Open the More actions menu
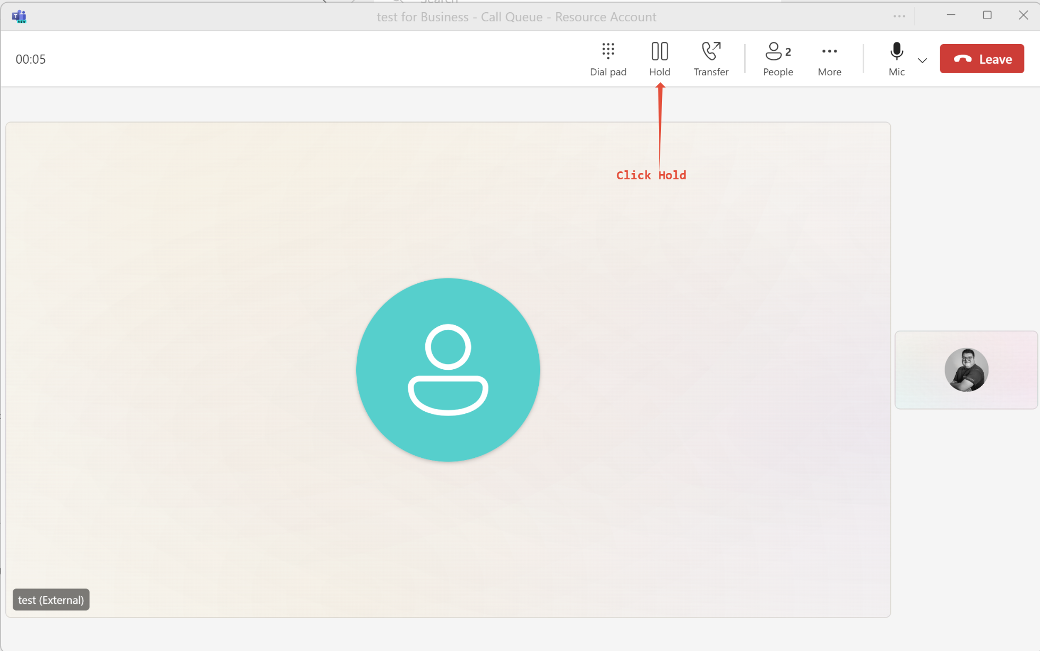Image resolution: width=1040 pixels, height=651 pixels. click(x=829, y=59)
